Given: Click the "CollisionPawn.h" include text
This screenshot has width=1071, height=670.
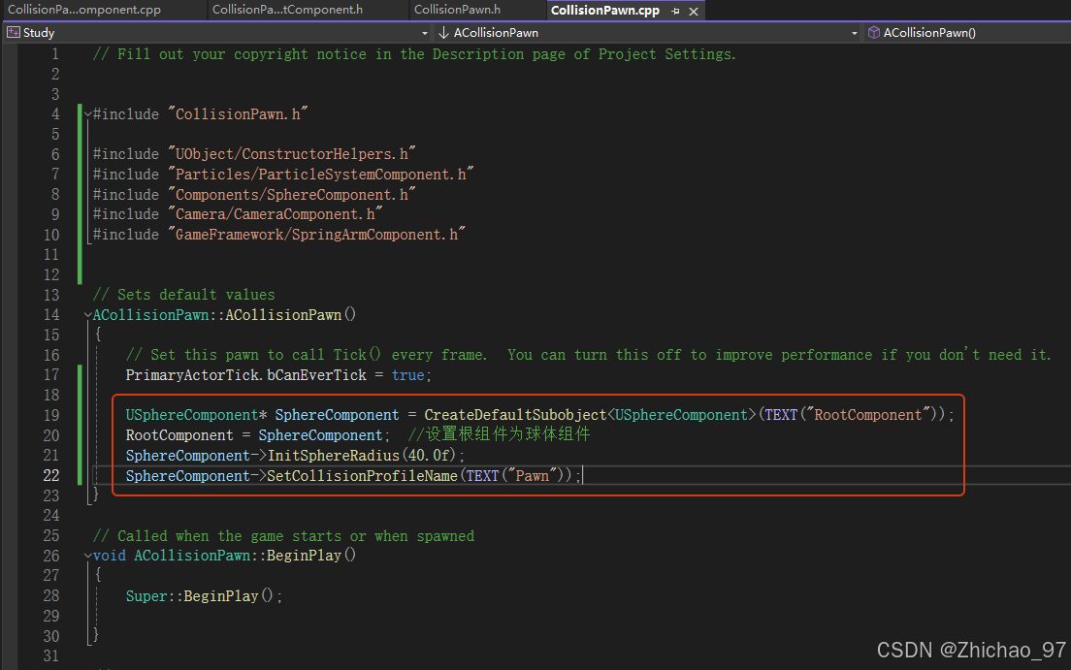Looking at the screenshot, I should tap(238, 114).
